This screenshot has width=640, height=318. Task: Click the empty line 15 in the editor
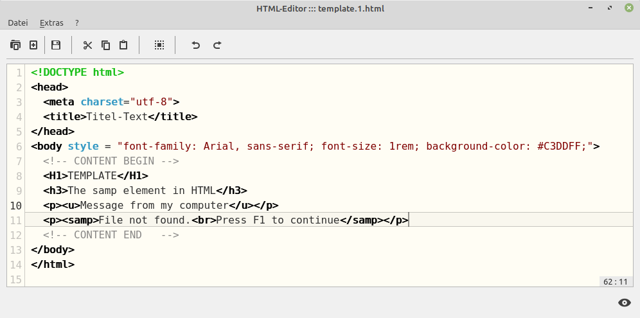click(x=257, y=279)
